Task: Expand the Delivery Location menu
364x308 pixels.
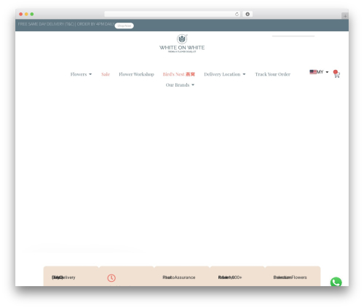Action: coord(225,74)
